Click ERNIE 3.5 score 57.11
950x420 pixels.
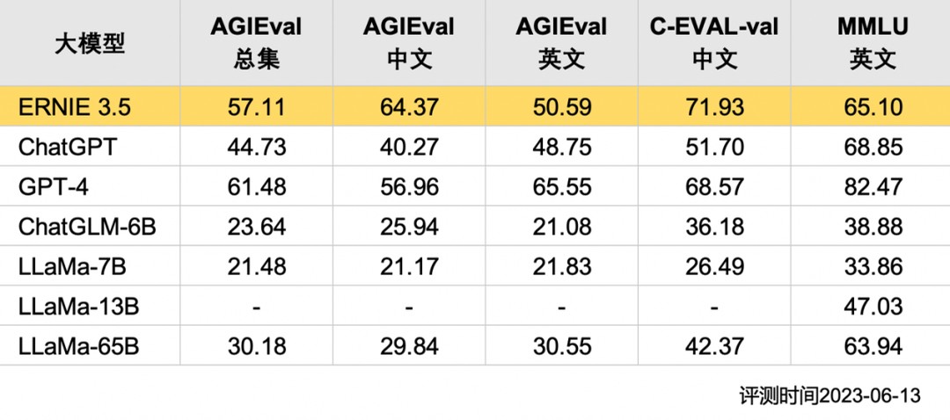pos(256,106)
